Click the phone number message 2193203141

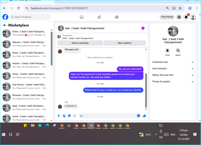pyautogui.click(x=71, y=106)
